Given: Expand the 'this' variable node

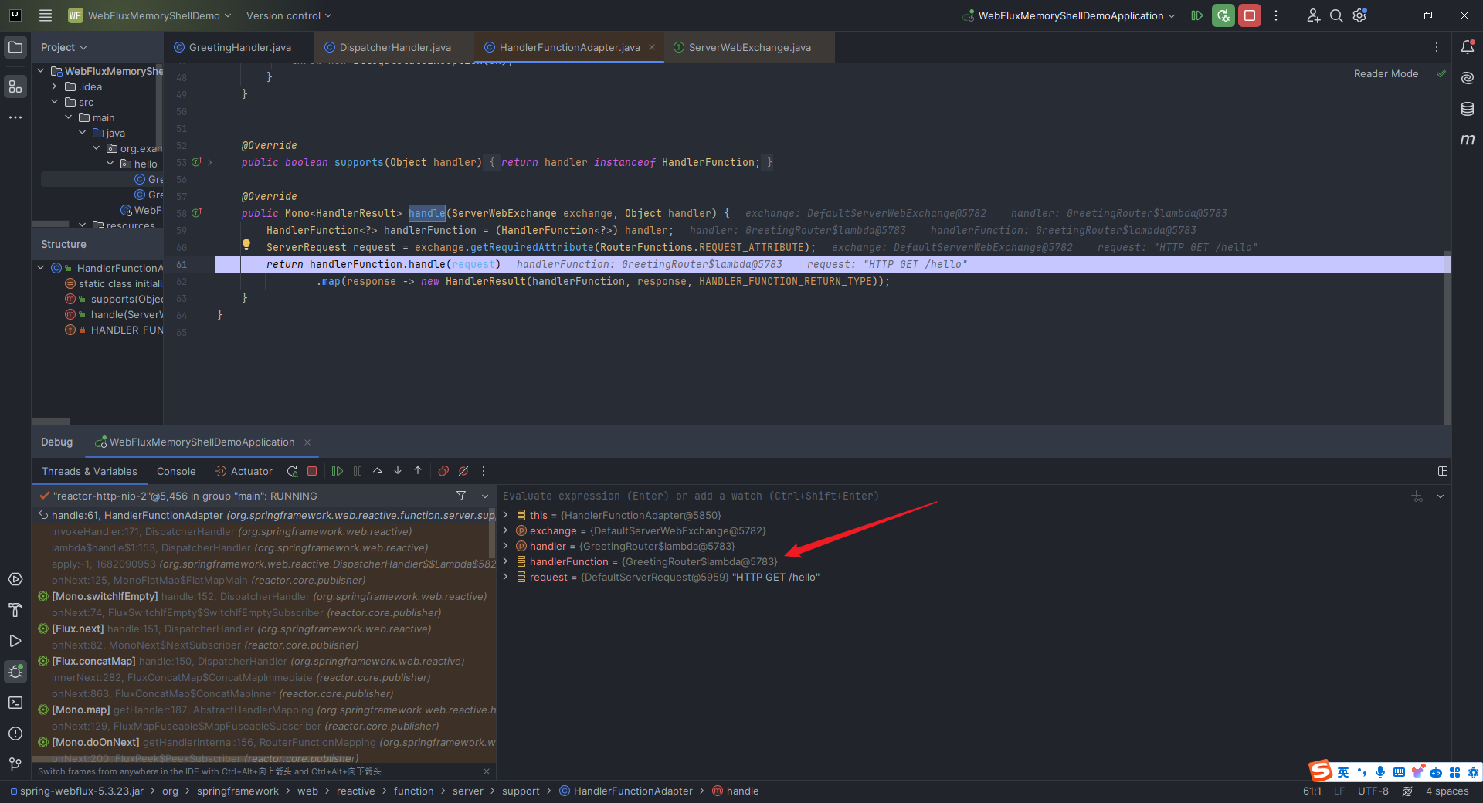Looking at the screenshot, I should (x=506, y=515).
